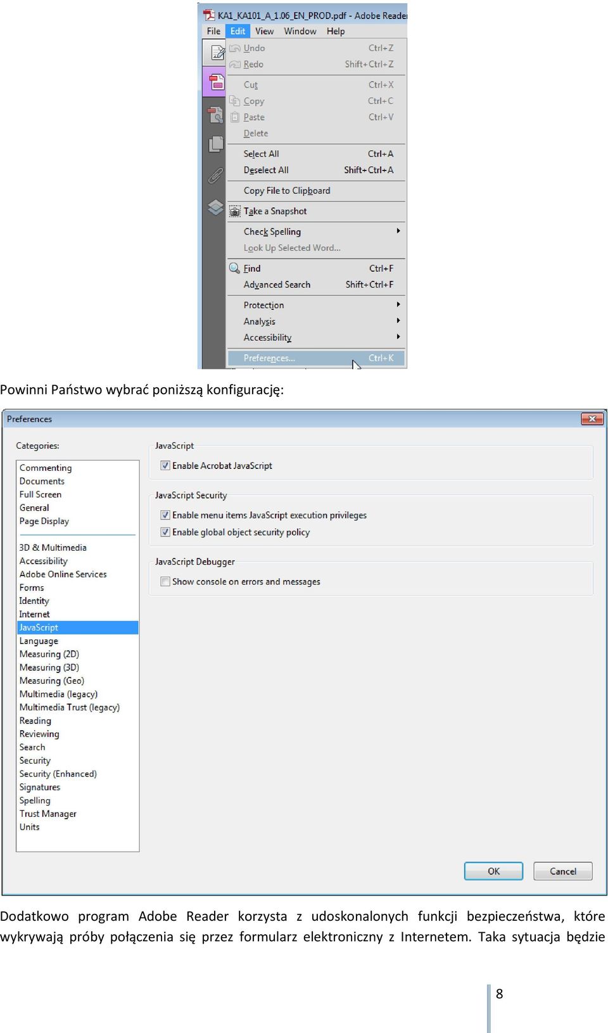The image size is (608, 1033).
Task: Select Reading category
Action: click(x=35, y=721)
